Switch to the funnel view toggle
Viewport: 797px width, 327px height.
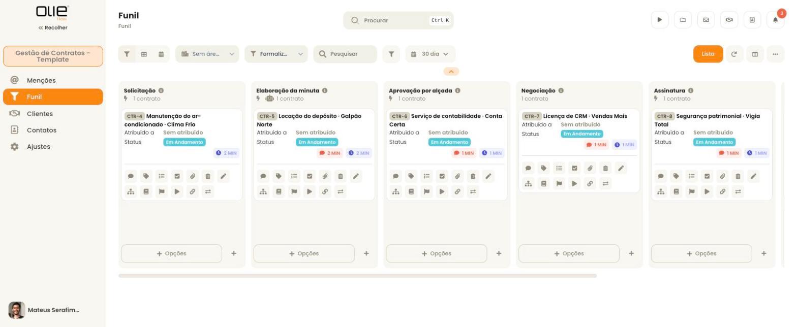(127, 54)
